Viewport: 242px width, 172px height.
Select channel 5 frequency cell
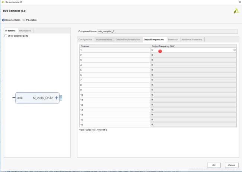(193, 70)
